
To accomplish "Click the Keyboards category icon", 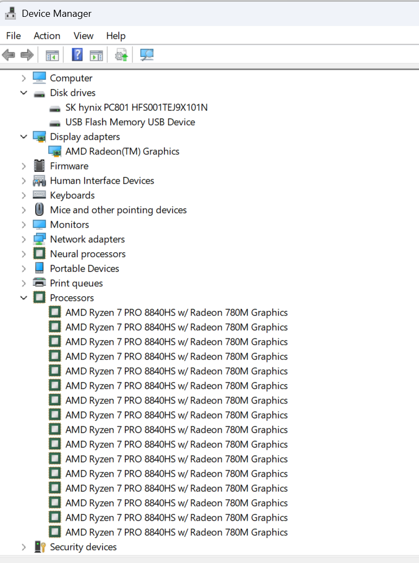I will pos(39,195).
